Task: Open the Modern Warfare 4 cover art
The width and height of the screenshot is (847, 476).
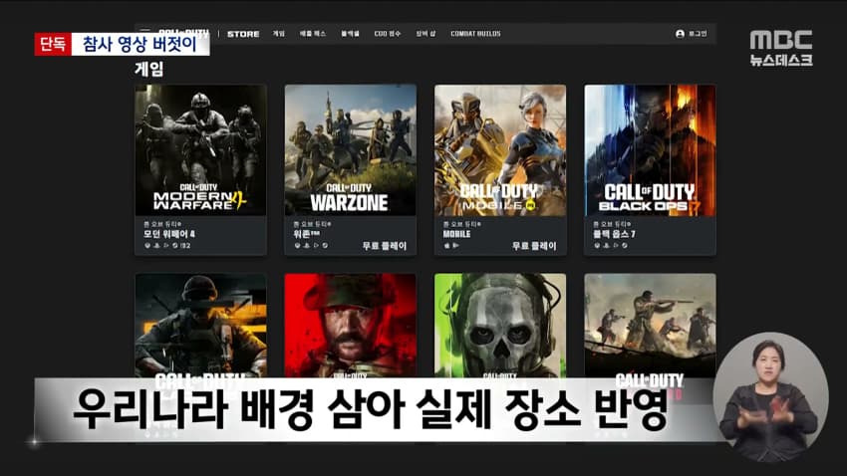Action: coord(200,150)
